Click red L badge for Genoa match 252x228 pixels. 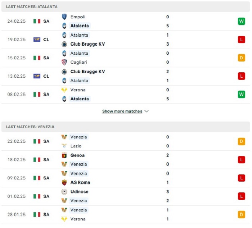click(x=241, y=160)
